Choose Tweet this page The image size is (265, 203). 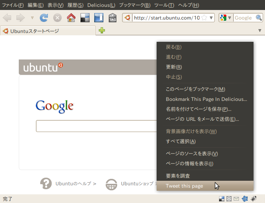(205, 186)
